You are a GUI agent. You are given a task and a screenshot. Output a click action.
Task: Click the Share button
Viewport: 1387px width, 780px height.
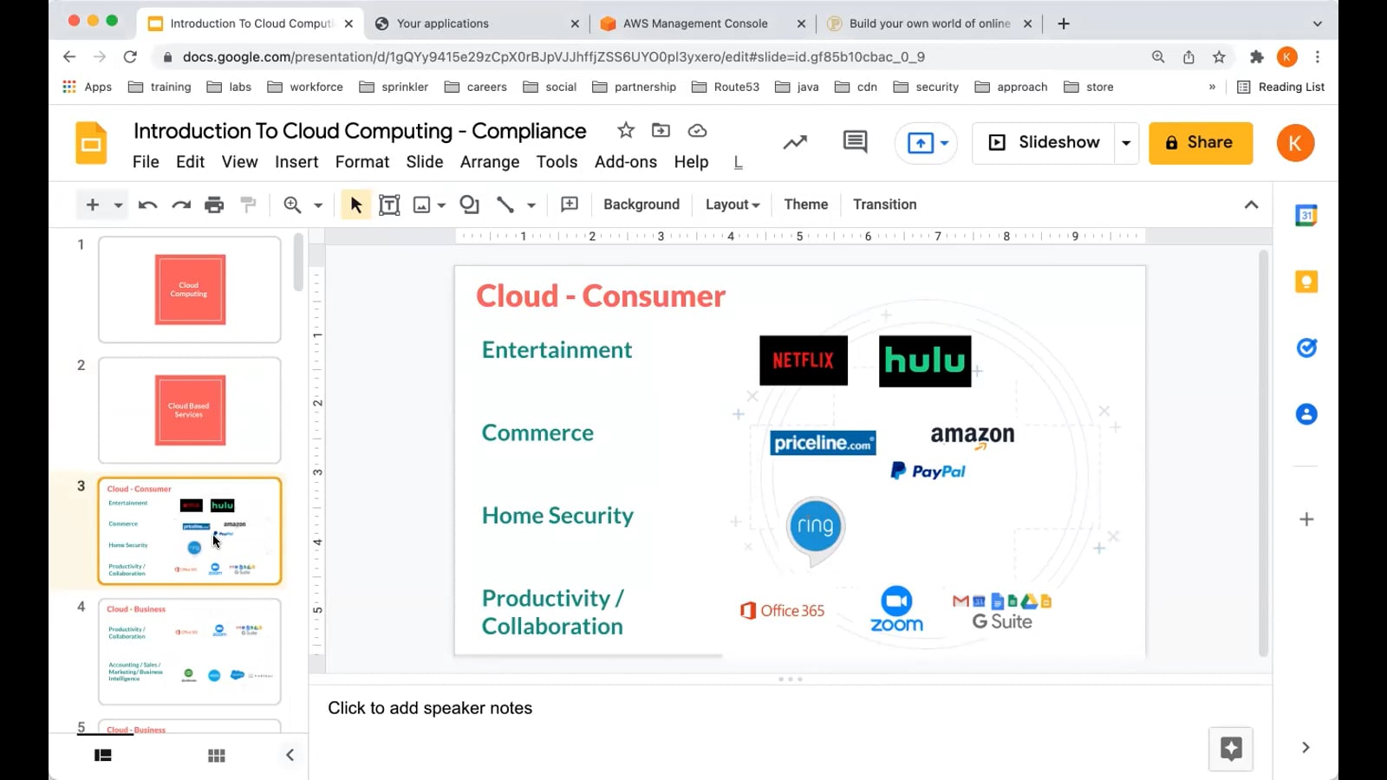[1201, 143]
